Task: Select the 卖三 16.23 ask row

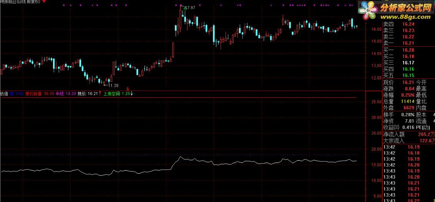Action: click(398, 30)
